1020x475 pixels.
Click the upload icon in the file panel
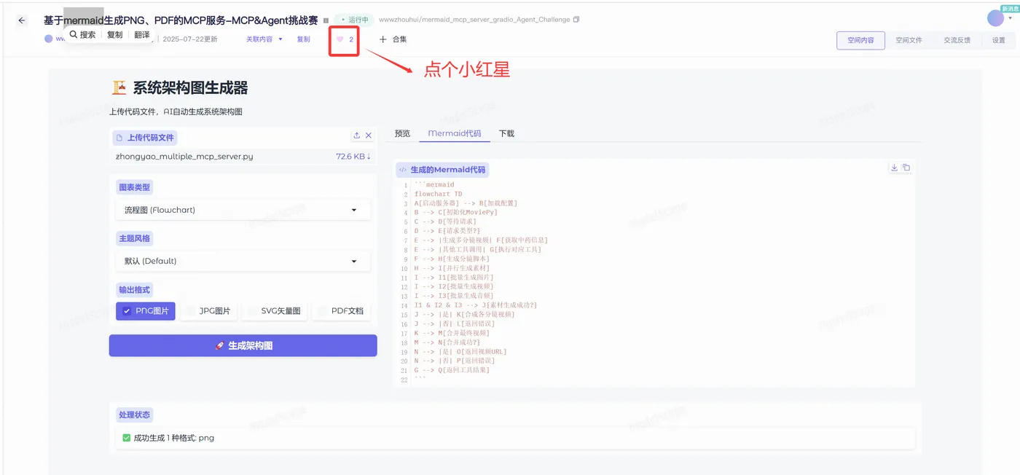(356, 136)
